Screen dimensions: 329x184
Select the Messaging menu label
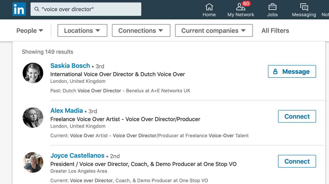point(304,15)
